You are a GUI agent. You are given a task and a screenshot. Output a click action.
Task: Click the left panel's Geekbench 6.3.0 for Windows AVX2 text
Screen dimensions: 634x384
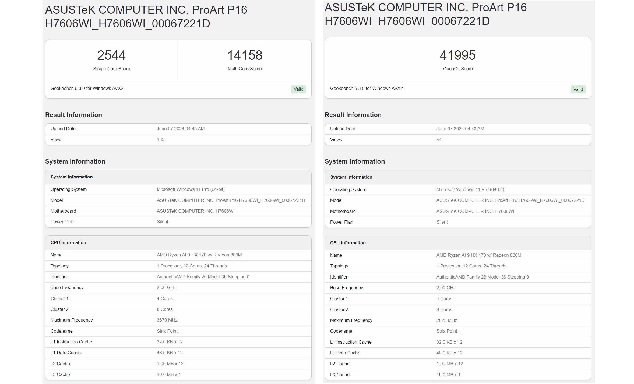pyautogui.click(x=87, y=88)
